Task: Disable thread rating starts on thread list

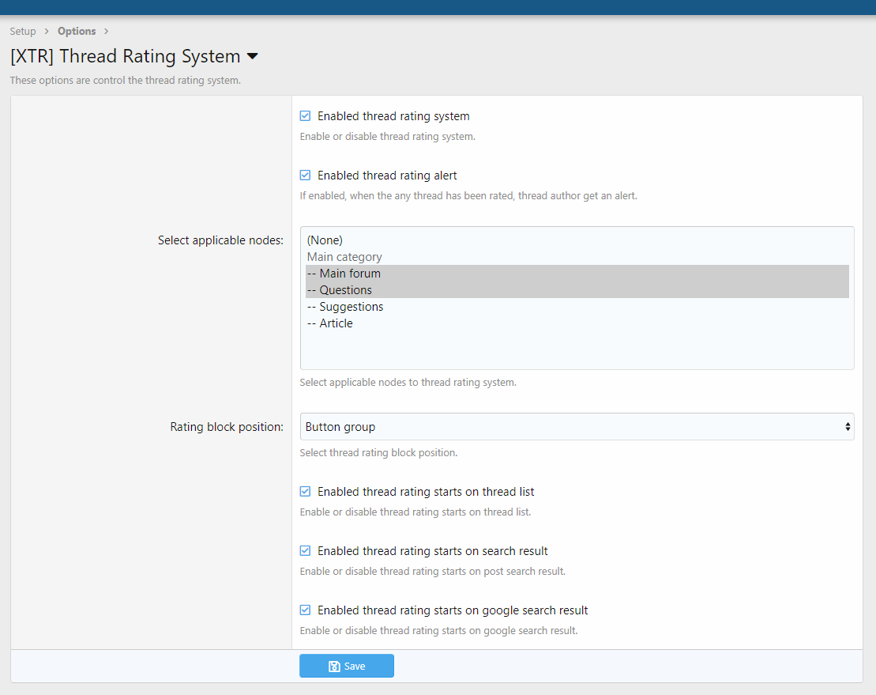Action: (x=305, y=492)
